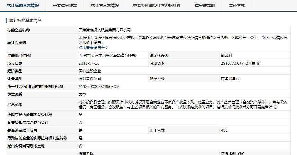Click enterprise type value 有限责任公司

[x=90, y=79]
